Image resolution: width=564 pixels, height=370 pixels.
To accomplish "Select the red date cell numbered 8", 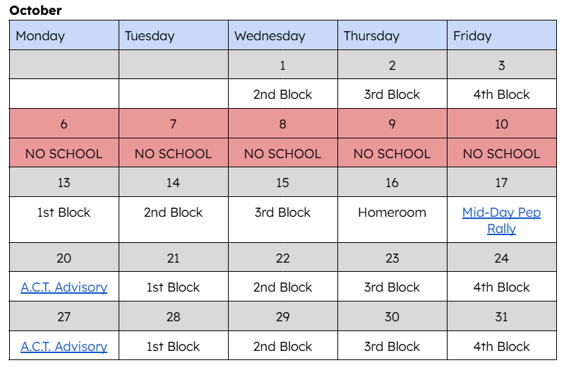I will point(282,124).
